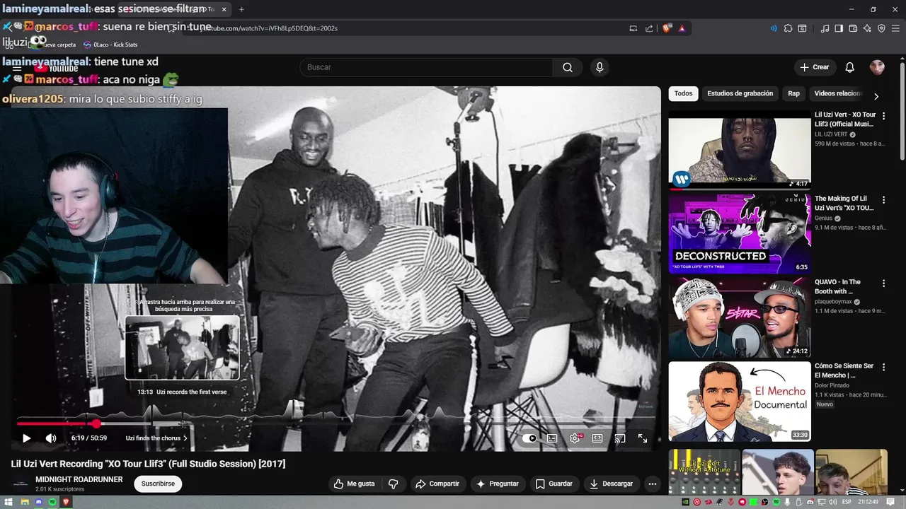Open more actions ellipsis below video
This screenshot has height=509, width=906.
[x=653, y=484]
